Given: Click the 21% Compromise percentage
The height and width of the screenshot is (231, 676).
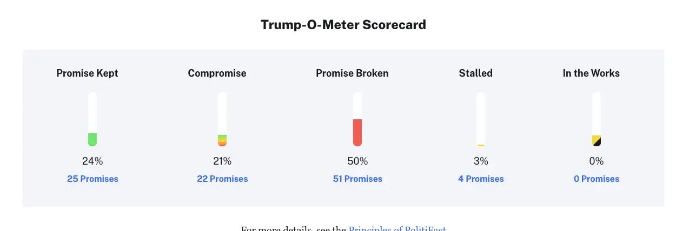Looking at the screenshot, I should [222, 161].
